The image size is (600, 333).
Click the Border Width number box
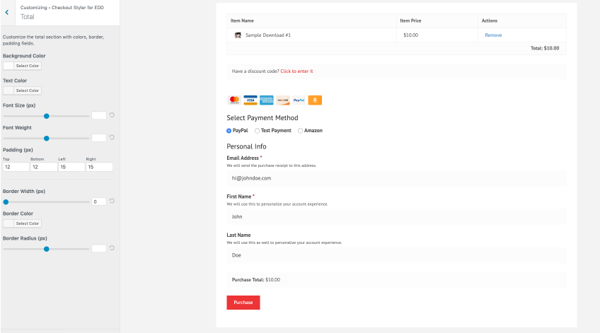(x=99, y=201)
